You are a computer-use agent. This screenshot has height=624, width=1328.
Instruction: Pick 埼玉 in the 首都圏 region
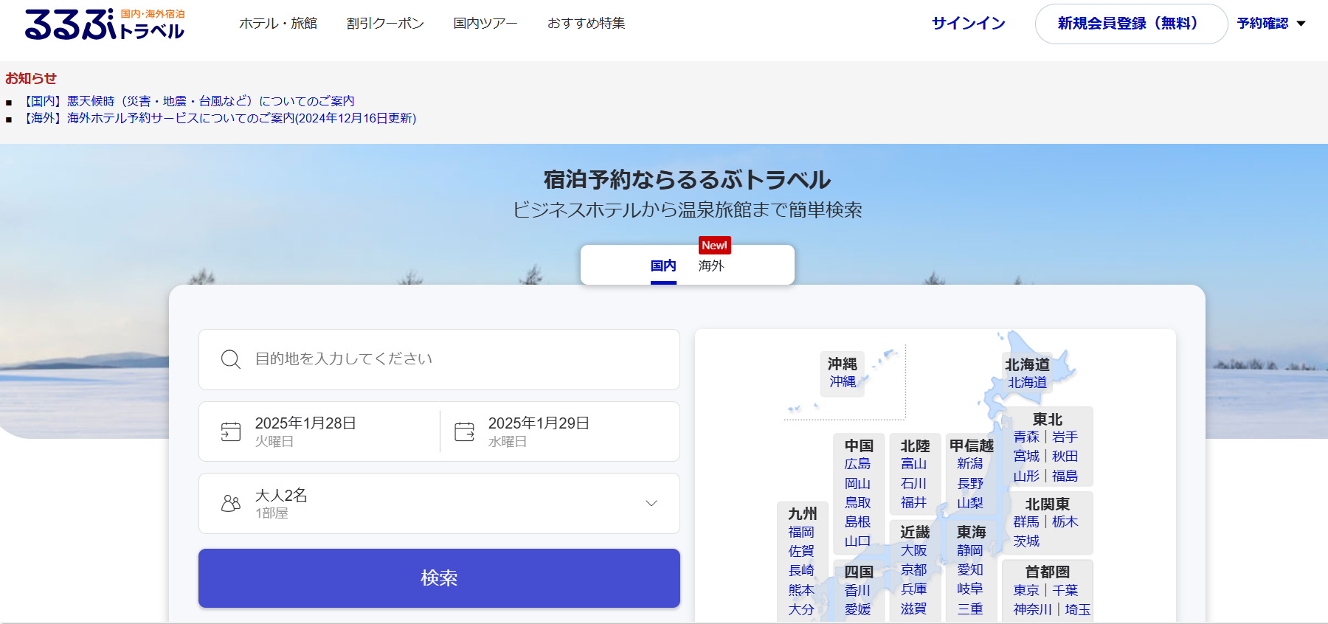(x=1077, y=610)
